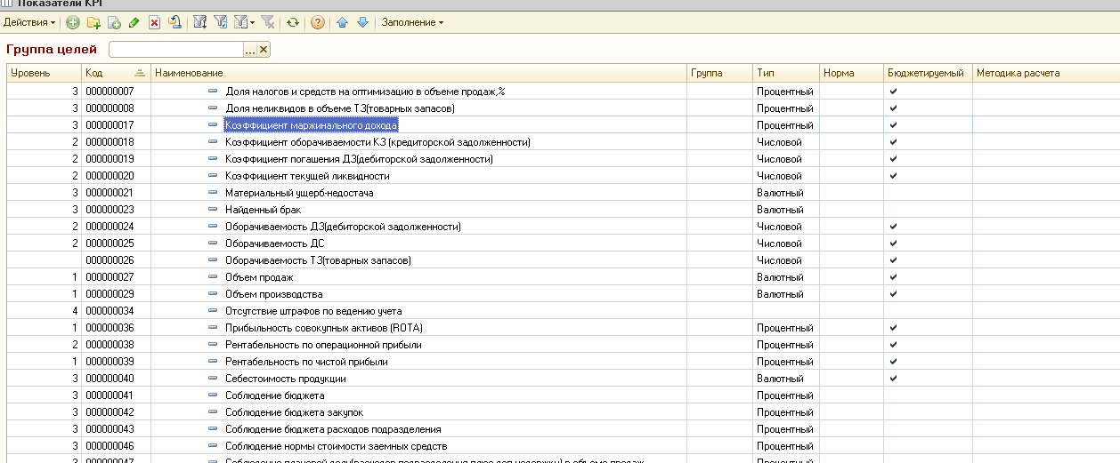
Task: Sort by the Наименование column header
Action: (x=418, y=73)
